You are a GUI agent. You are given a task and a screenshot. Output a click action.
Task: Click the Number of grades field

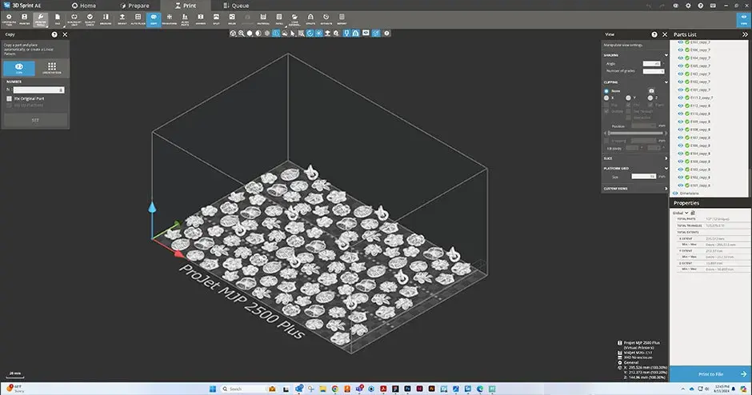pyautogui.click(x=654, y=71)
